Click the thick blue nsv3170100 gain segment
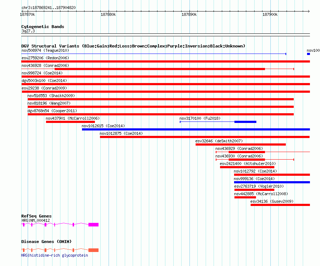This screenshot has width=320, height=266. 245,122
